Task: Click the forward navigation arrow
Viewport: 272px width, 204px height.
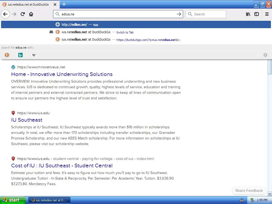Action: point(14,14)
